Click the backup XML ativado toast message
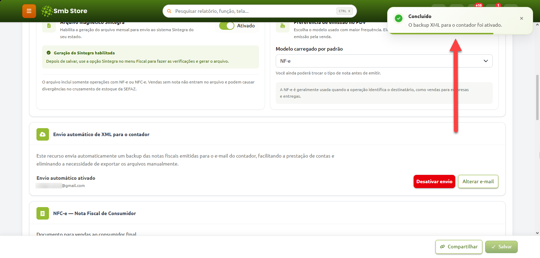 click(455, 25)
